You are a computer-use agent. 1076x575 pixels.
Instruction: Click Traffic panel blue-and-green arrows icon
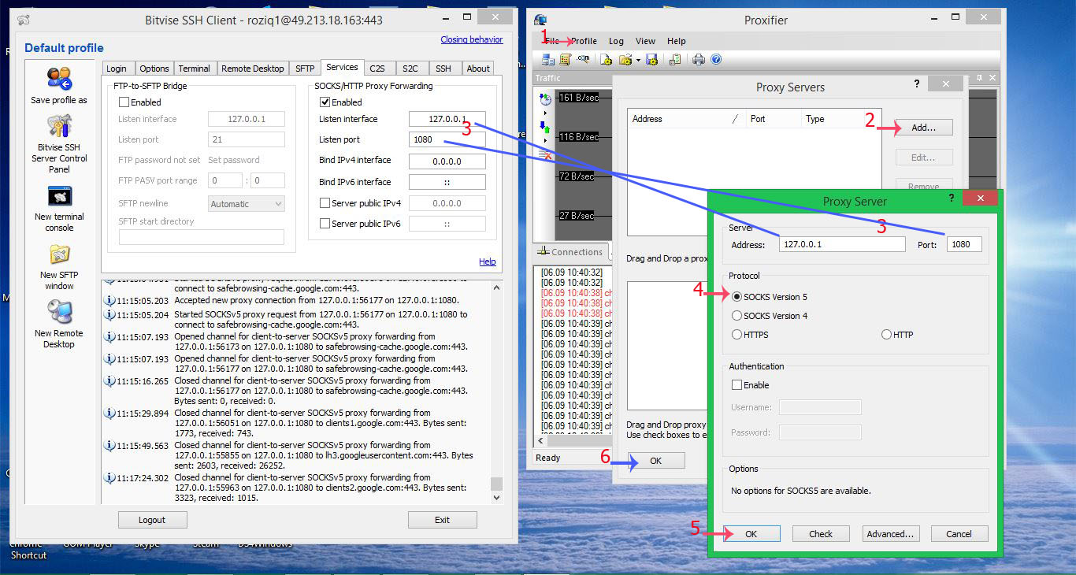pyautogui.click(x=545, y=127)
